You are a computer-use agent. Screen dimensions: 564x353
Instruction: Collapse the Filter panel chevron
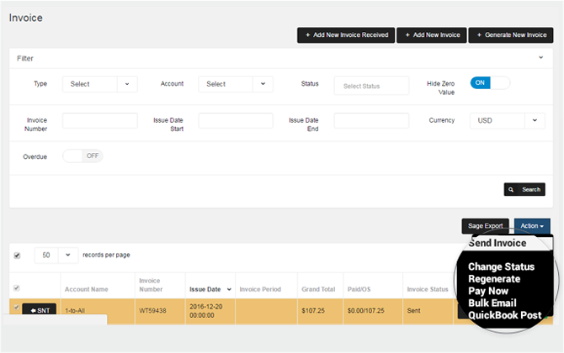pyautogui.click(x=540, y=58)
